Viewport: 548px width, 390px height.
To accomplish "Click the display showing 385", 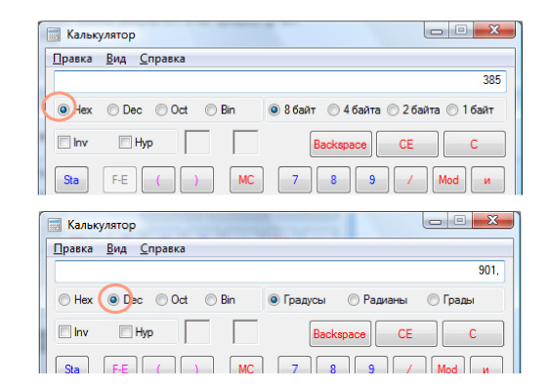I will pyautogui.click(x=280, y=81).
